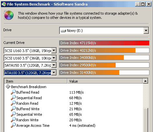
Task: Click the Drive Index 34080kB/s bar
Action: point(104,58)
